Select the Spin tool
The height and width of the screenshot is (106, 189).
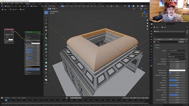(x=46, y=66)
